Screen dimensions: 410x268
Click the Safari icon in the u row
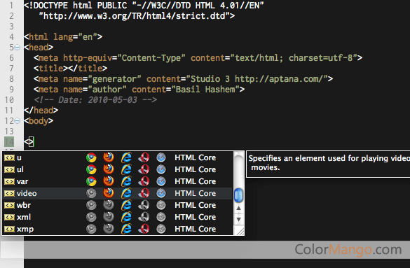click(161, 157)
